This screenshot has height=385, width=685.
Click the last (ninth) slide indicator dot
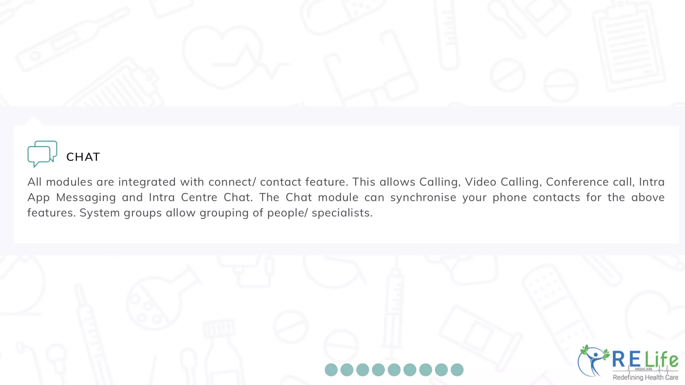pyautogui.click(x=457, y=370)
